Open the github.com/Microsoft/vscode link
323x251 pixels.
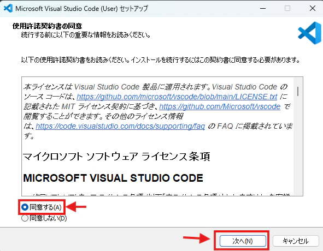pyautogui.click(x=220, y=106)
